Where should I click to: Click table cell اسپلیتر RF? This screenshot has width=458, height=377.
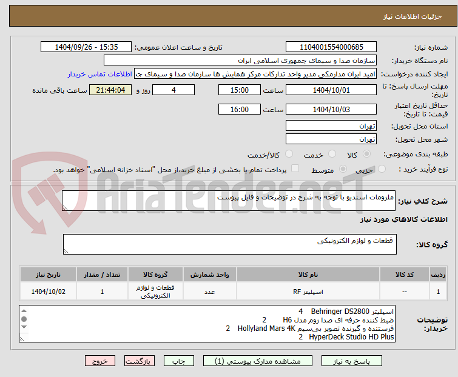[x=308, y=292]
